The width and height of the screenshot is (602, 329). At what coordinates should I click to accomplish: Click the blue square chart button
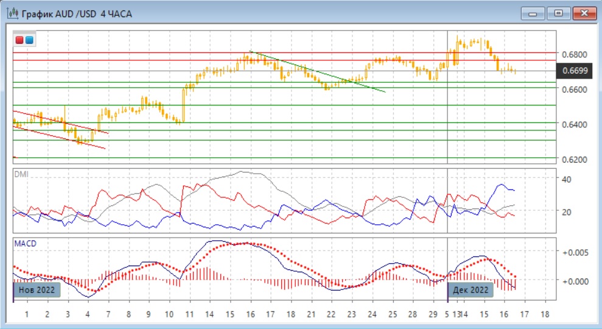tap(29, 40)
